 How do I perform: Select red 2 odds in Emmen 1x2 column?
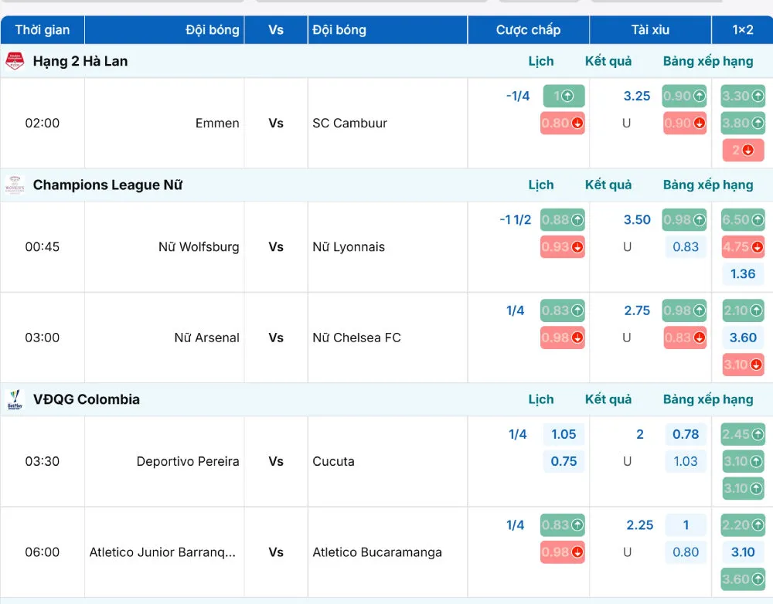tap(743, 151)
